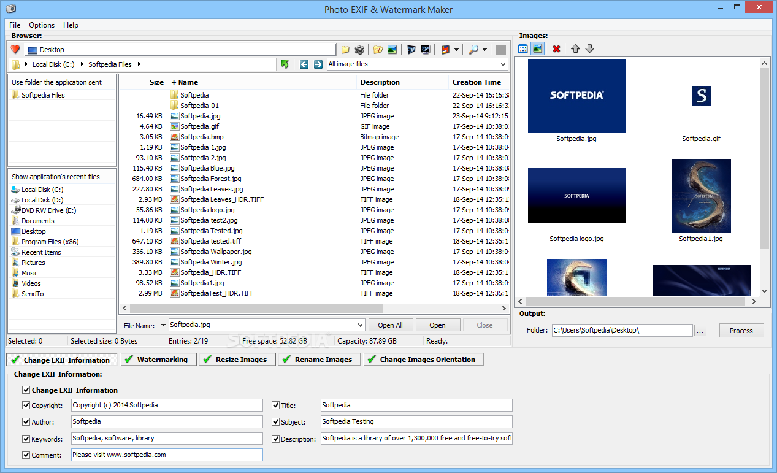The width and height of the screenshot is (777, 473).
Task: Click the gear icon in the browser toolbar
Action: 360,50
